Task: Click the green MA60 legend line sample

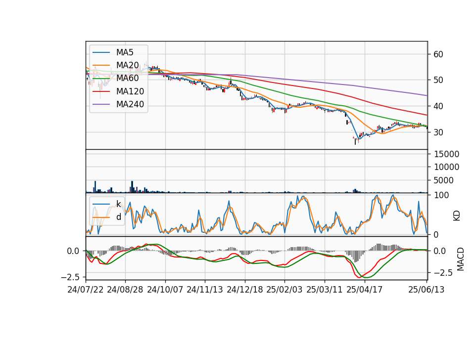Action: 101,79
